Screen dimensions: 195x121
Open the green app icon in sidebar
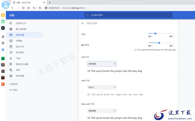pos(3,59)
